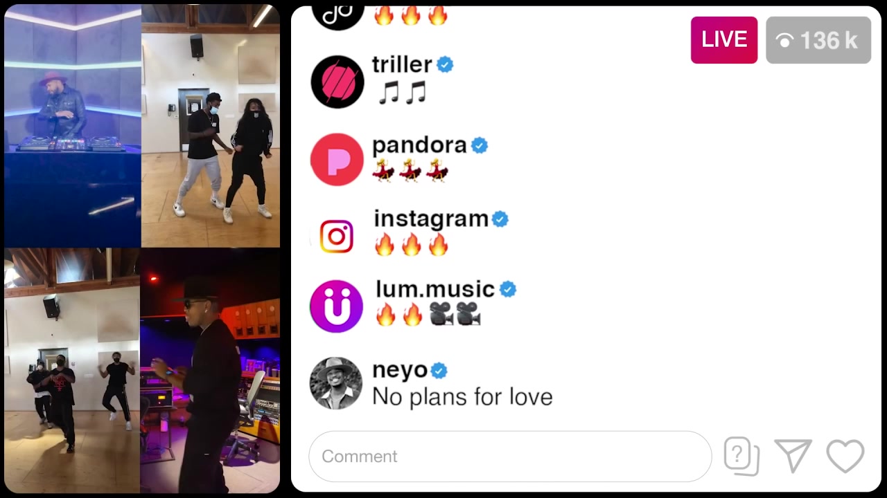Select the three dancers video tile
The width and height of the screenshot is (887, 498).
tap(72, 370)
